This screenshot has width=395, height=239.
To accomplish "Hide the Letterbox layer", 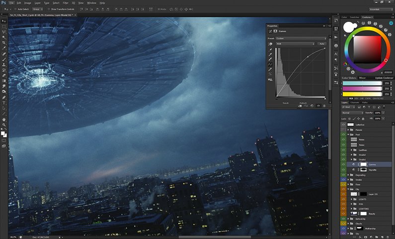I will point(343,124).
